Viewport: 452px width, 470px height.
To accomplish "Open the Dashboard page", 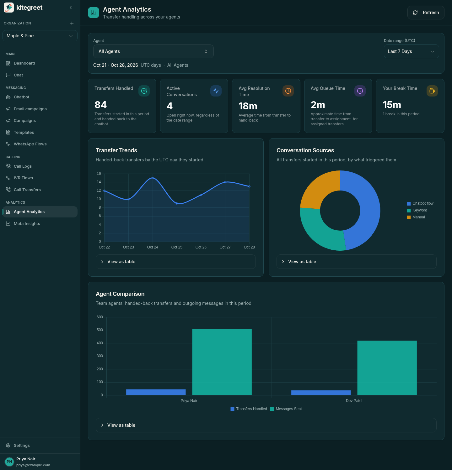I will pyautogui.click(x=40, y=63).
